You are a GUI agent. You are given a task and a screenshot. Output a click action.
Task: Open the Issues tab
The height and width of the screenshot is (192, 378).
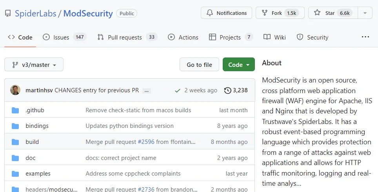(64, 37)
